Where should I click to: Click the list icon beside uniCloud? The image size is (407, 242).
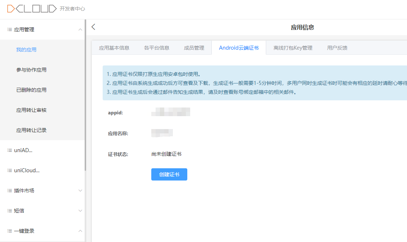tap(10, 170)
